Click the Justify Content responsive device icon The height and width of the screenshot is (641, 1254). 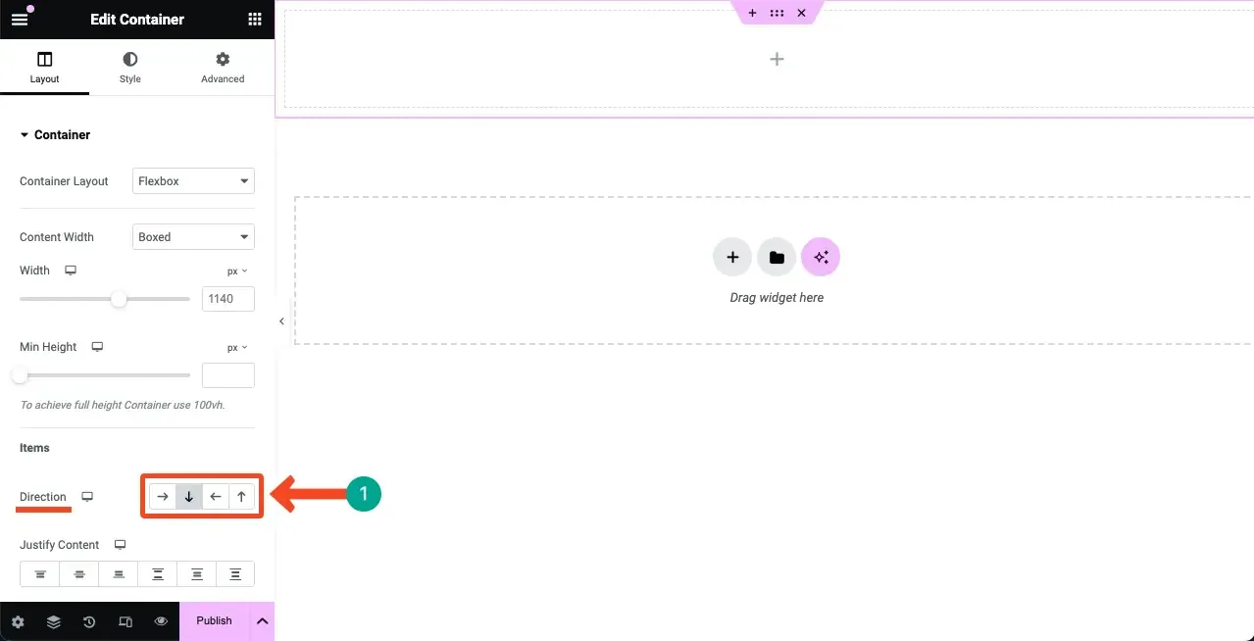click(x=120, y=545)
